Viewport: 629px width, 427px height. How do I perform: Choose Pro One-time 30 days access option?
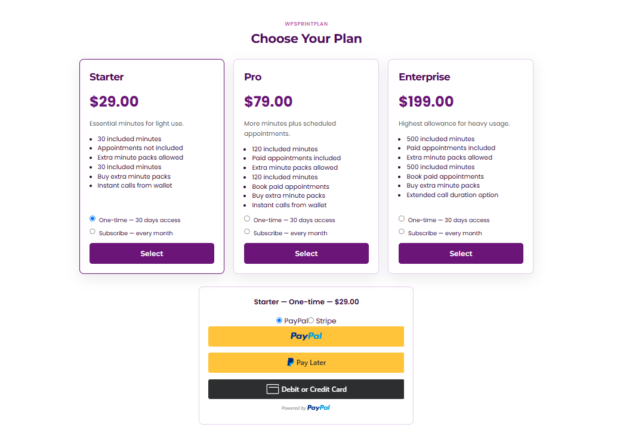(x=247, y=219)
